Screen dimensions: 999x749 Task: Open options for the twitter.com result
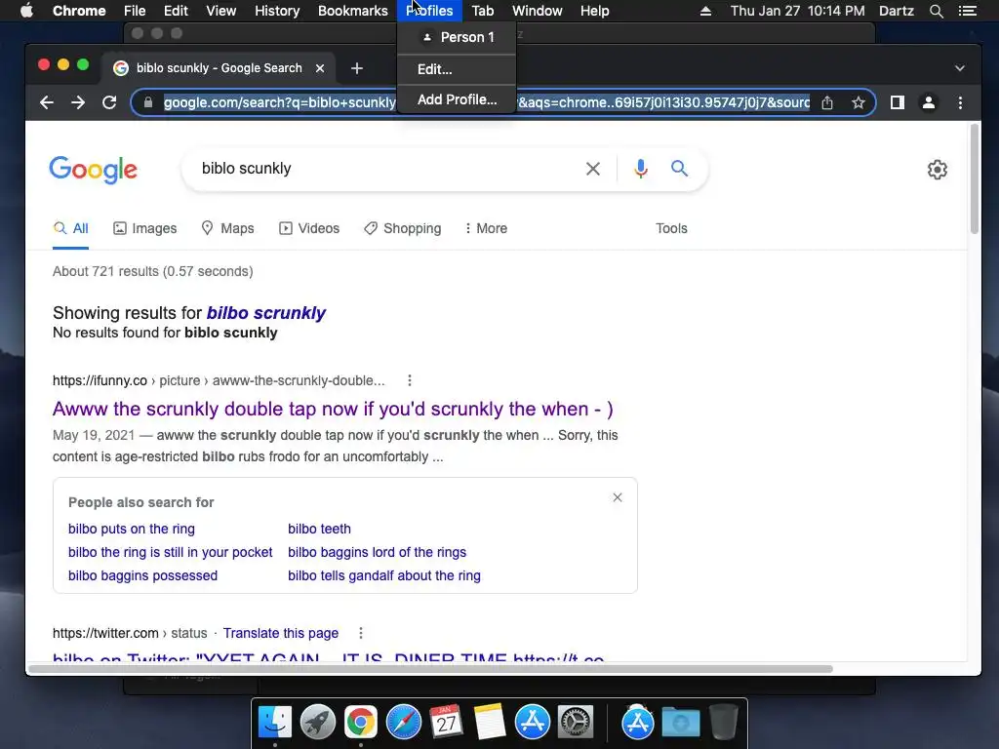point(361,633)
